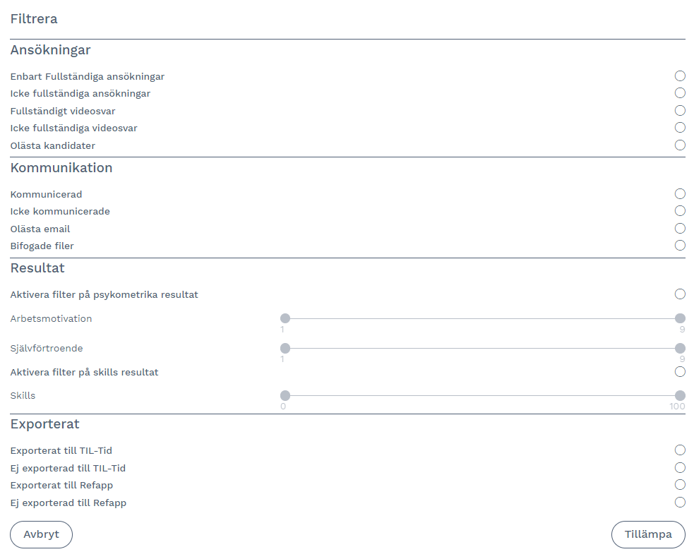Enable Ej exporterad till TIL-Tid filter
Image resolution: width=694 pixels, height=559 pixels.
(680, 468)
